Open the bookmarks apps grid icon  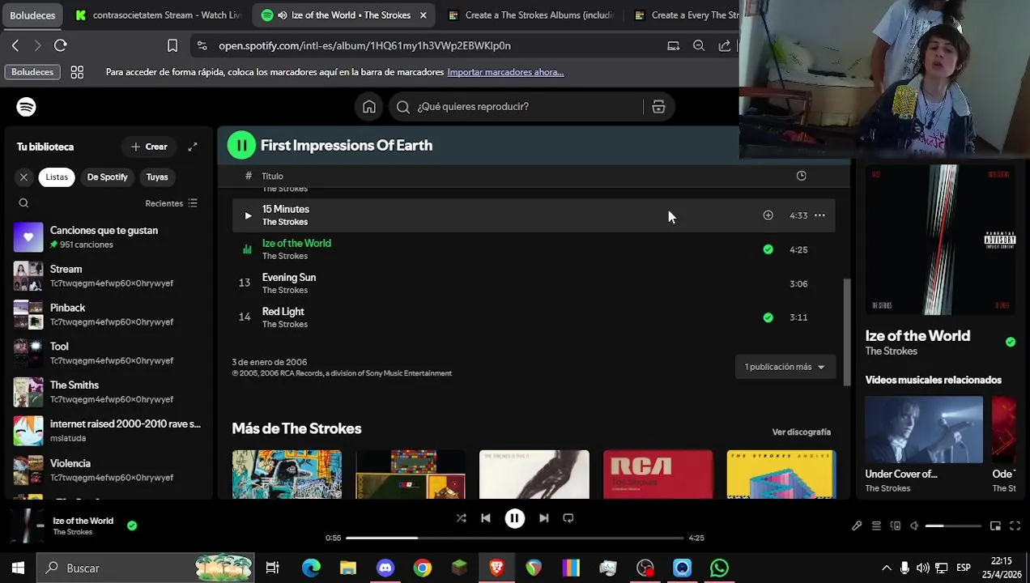coord(77,72)
